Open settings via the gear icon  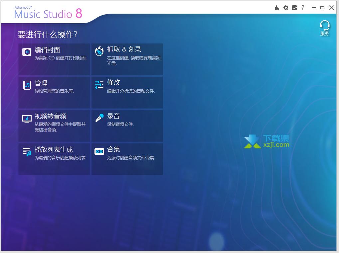click(285, 8)
